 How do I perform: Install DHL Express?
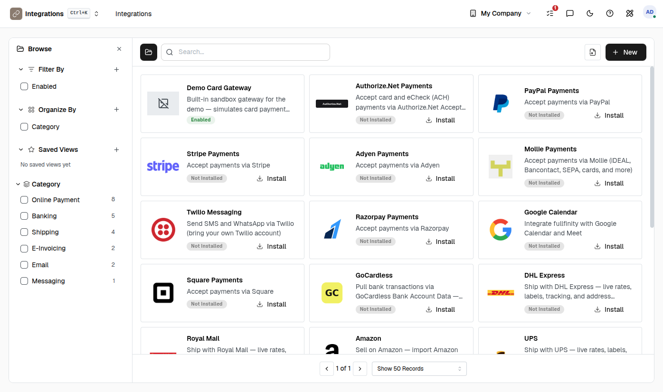click(x=609, y=309)
